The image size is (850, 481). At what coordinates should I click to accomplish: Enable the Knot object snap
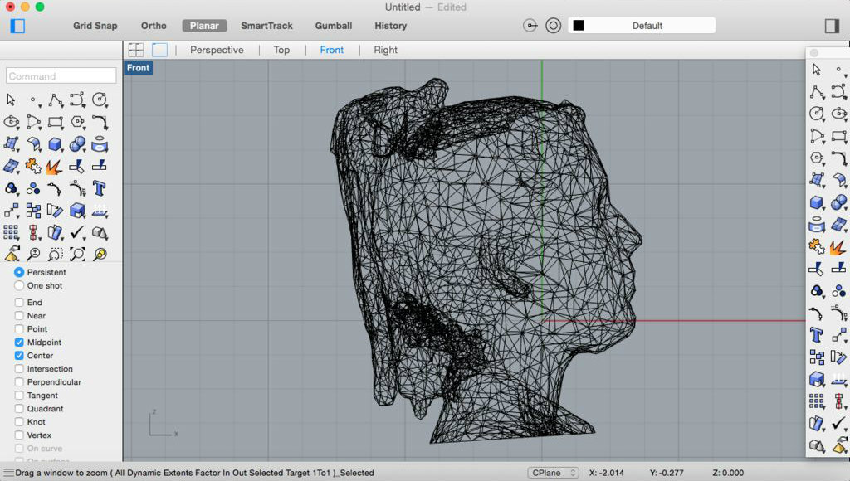point(19,422)
